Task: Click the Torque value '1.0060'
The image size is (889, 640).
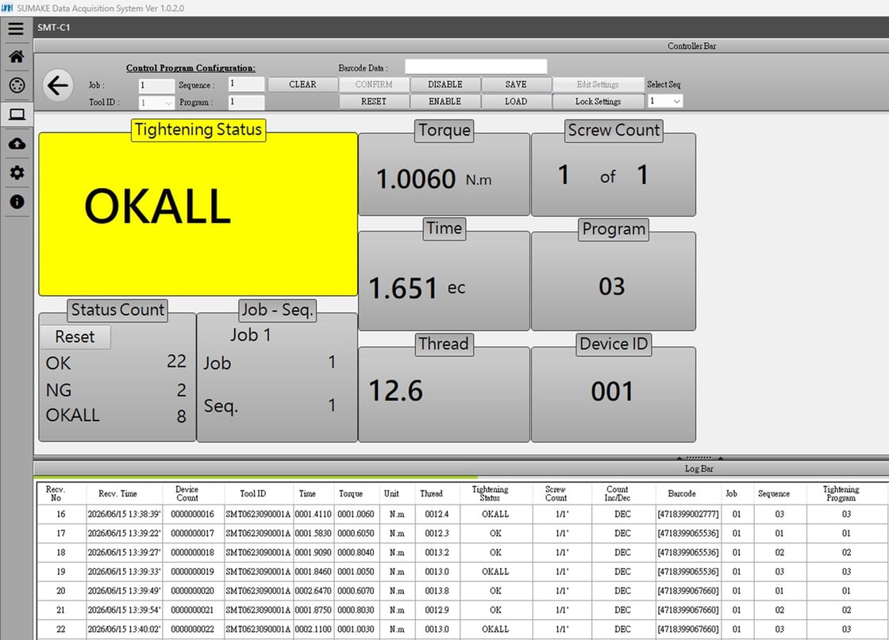Action: click(x=416, y=179)
